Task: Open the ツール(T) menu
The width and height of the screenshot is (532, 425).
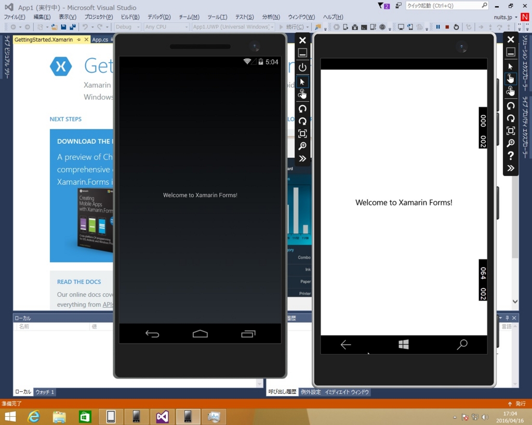Action: click(217, 17)
